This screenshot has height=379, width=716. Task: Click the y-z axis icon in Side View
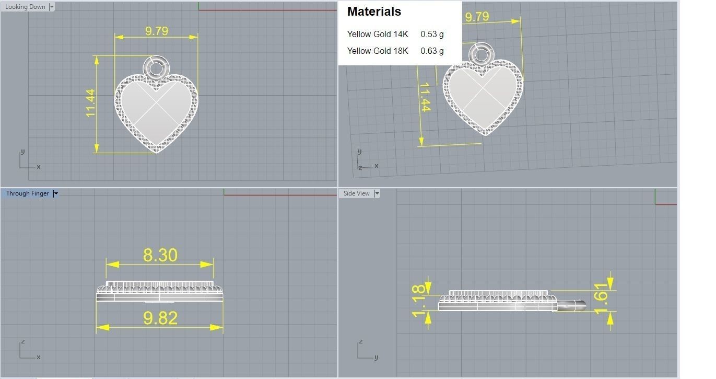(x=367, y=350)
